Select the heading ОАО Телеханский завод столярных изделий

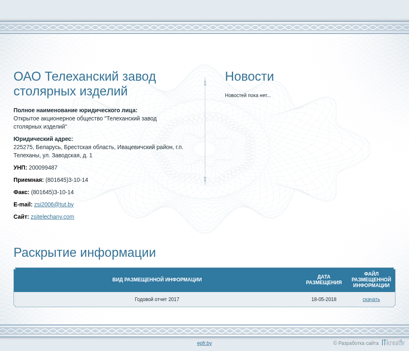coord(85,84)
